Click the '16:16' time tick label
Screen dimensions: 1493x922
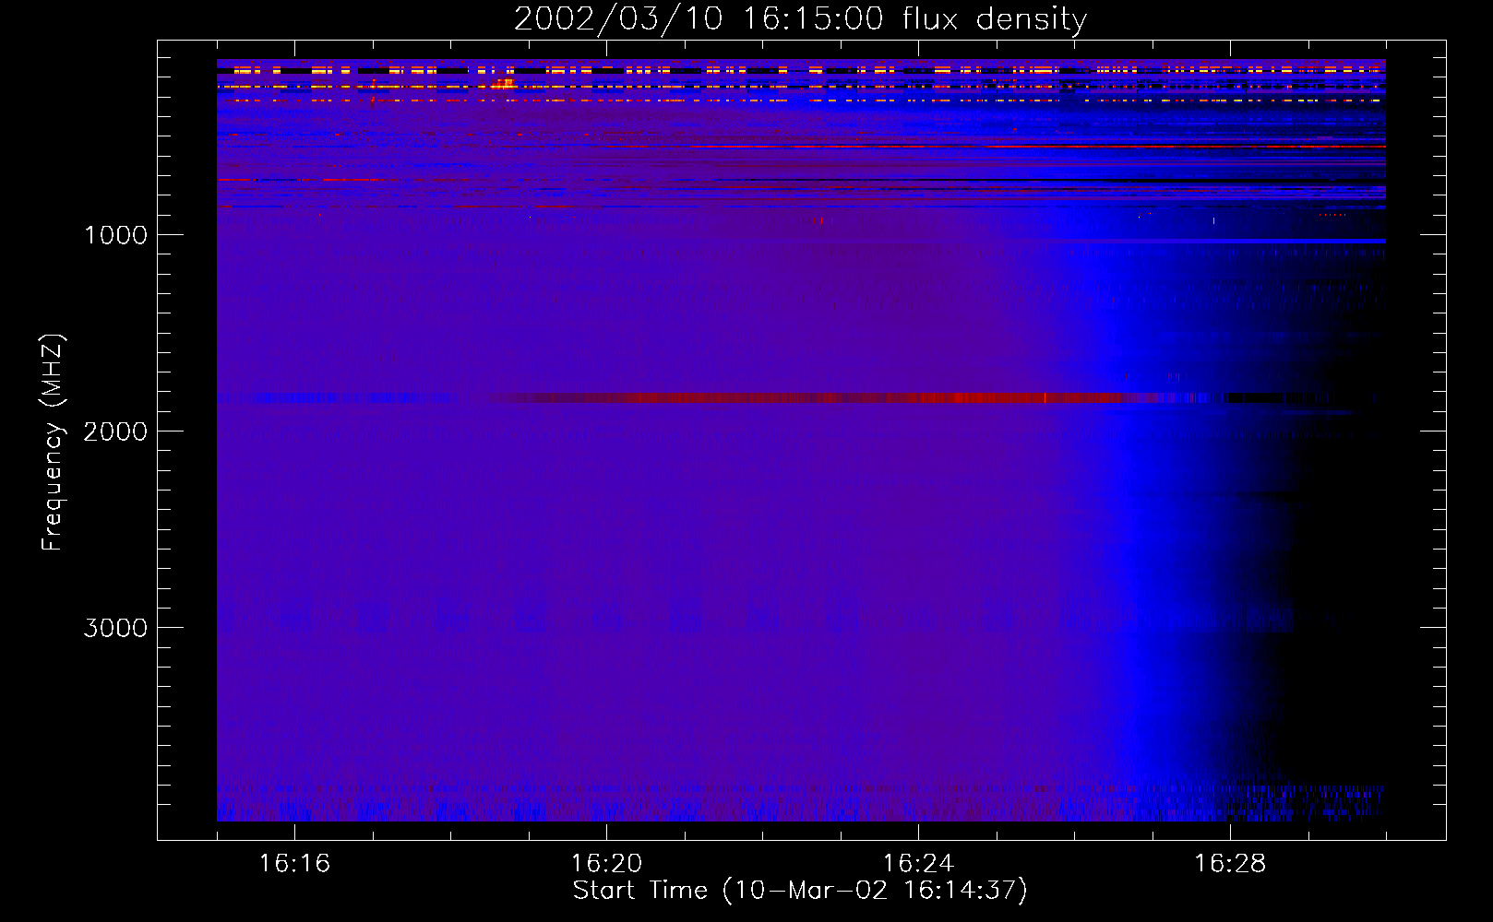[294, 864]
